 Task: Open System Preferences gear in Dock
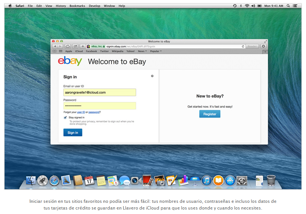(242, 181)
